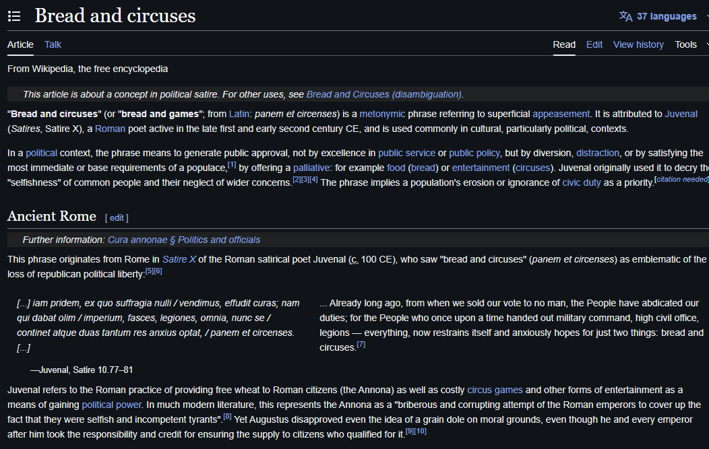This screenshot has height=449, width=709.
Task: Open the View history tab
Action: [x=638, y=44]
